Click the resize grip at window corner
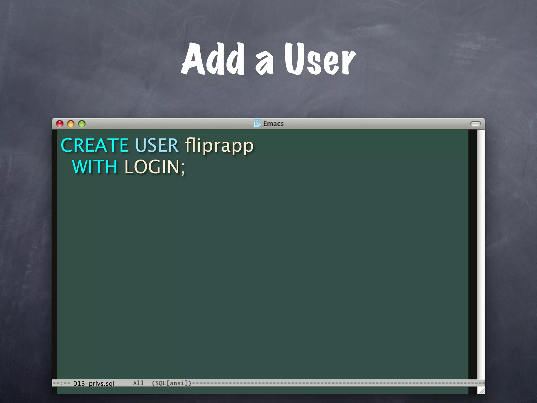Image resolution: width=537 pixels, height=403 pixels. [x=481, y=391]
